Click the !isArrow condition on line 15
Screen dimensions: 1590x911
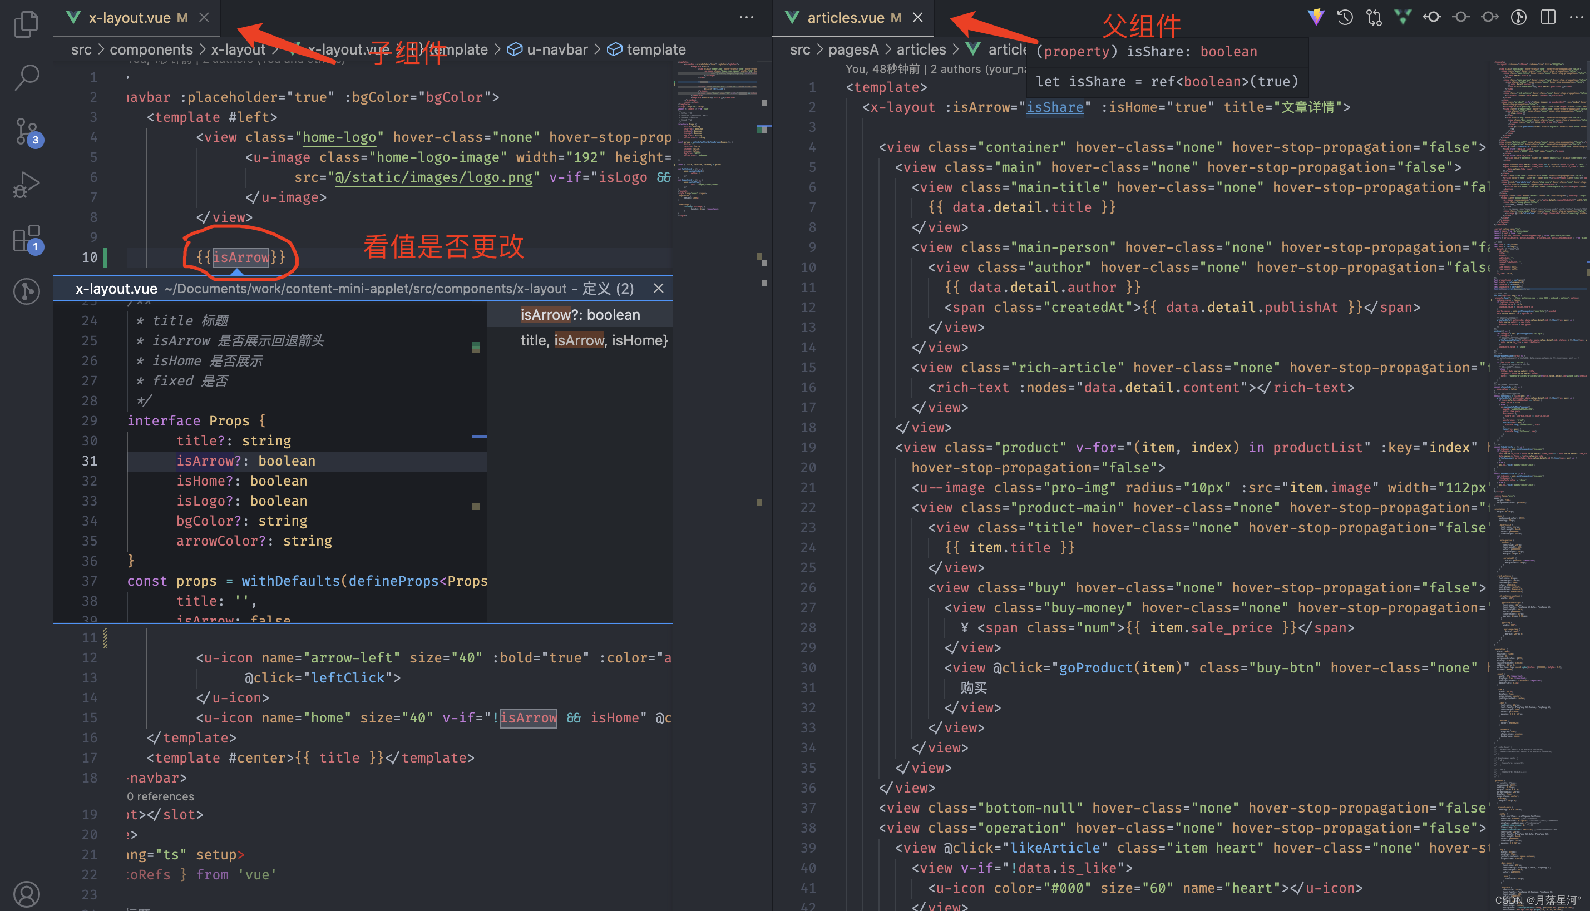point(525,717)
